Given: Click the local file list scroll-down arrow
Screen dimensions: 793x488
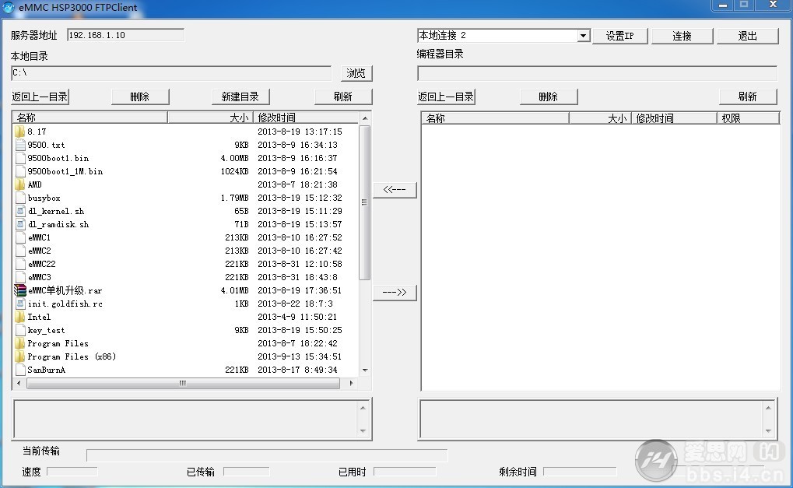Looking at the screenshot, I should click(365, 370).
